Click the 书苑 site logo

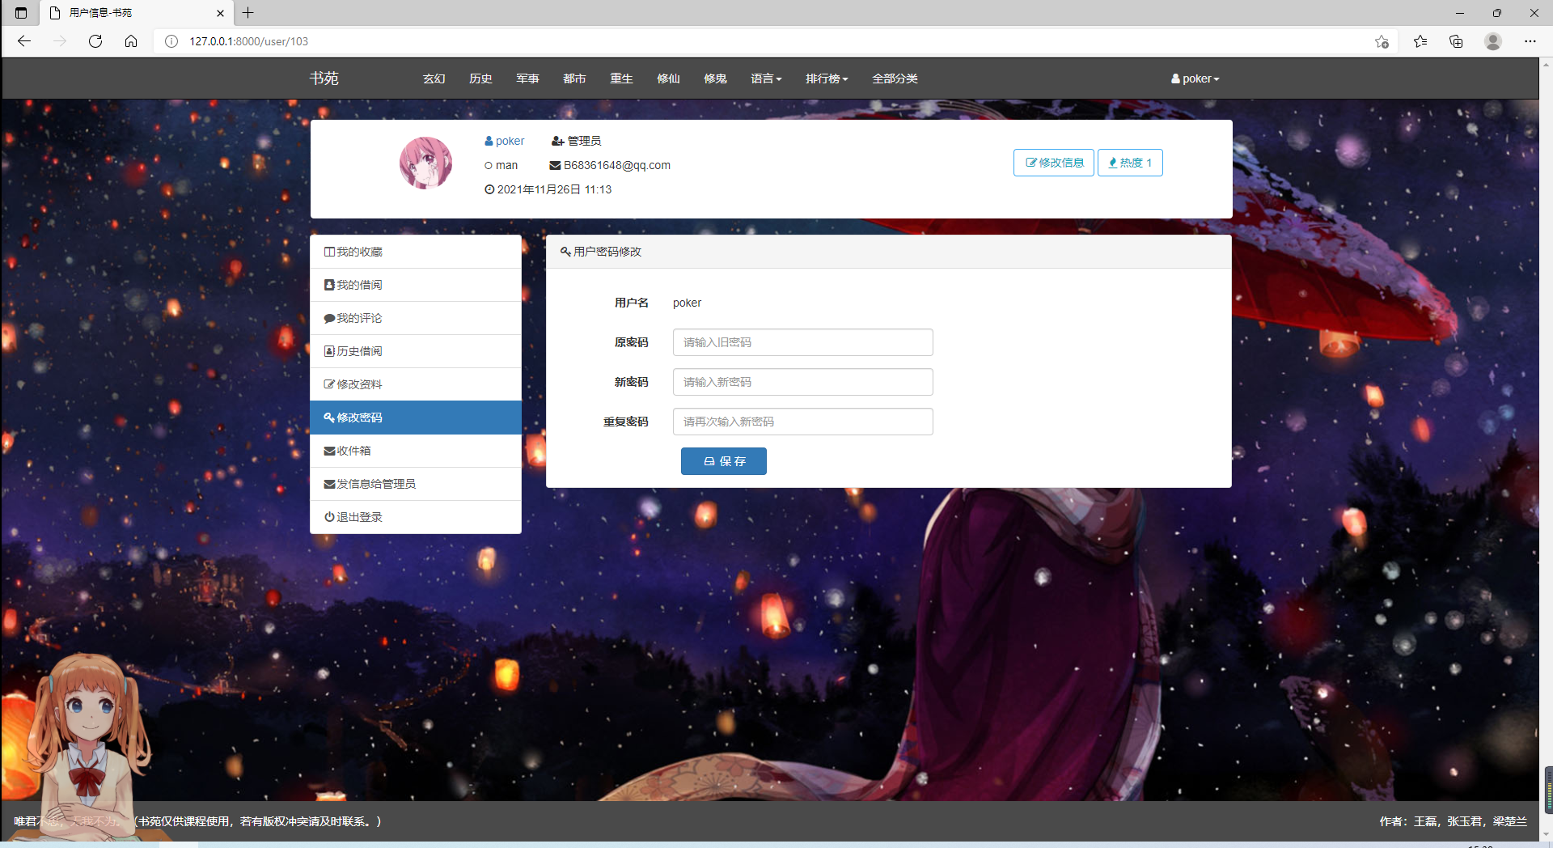pyautogui.click(x=324, y=78)
